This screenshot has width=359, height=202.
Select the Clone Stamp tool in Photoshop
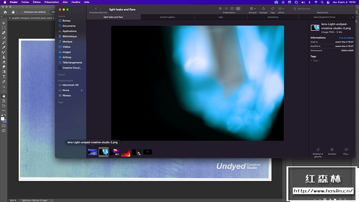[x=4, y=57]
